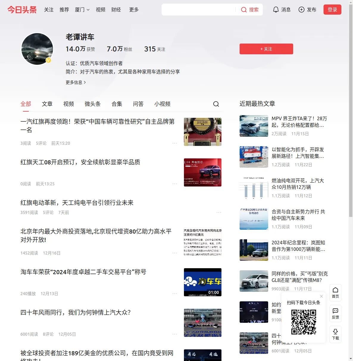Open 淘车车荣获 video headline
This screenshot has width=353, height=361.
pyautogui.click(x=83, y=272)
